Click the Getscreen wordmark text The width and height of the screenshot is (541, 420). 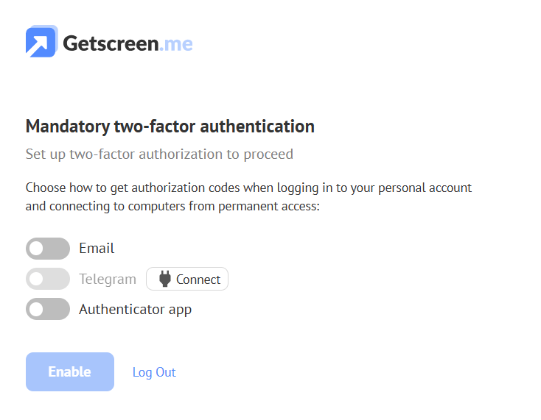(x=111, y=43)
